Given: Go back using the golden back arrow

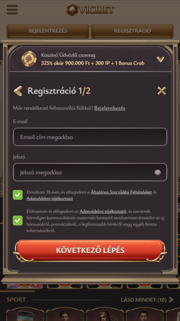Looking at the screenshot, I should [x=18, y=91].
